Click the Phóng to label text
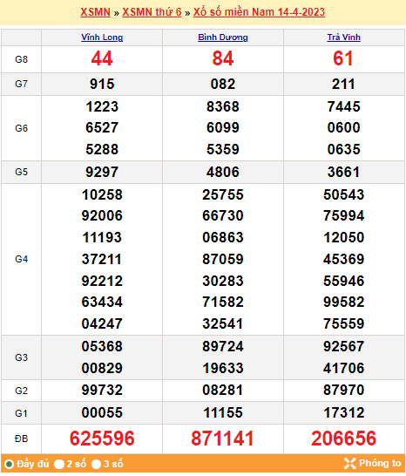Viewport: 406px width, 476px height. [x=380, y=463]
